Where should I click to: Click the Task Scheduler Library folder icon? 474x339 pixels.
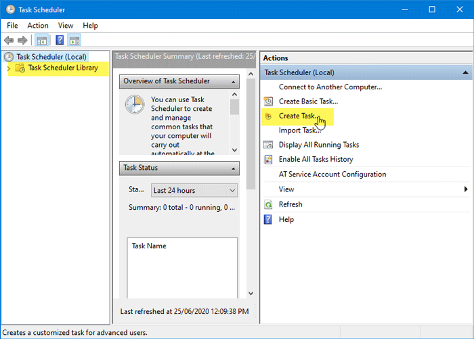[x=20, y=68]
